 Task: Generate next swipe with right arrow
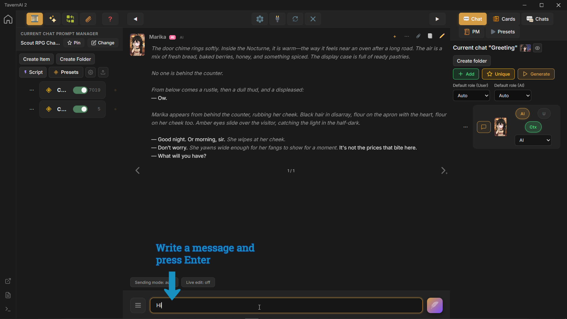444,170
